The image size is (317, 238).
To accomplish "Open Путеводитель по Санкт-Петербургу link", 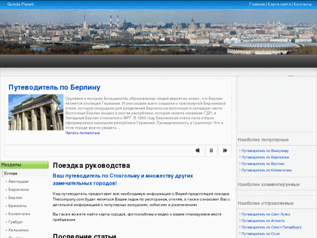I will (x=271, y=227).
